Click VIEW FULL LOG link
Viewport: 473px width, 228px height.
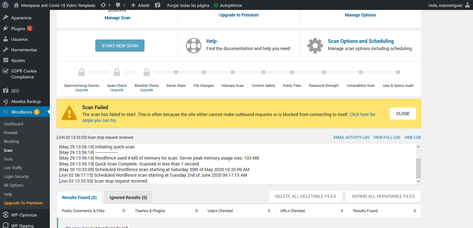387,137
